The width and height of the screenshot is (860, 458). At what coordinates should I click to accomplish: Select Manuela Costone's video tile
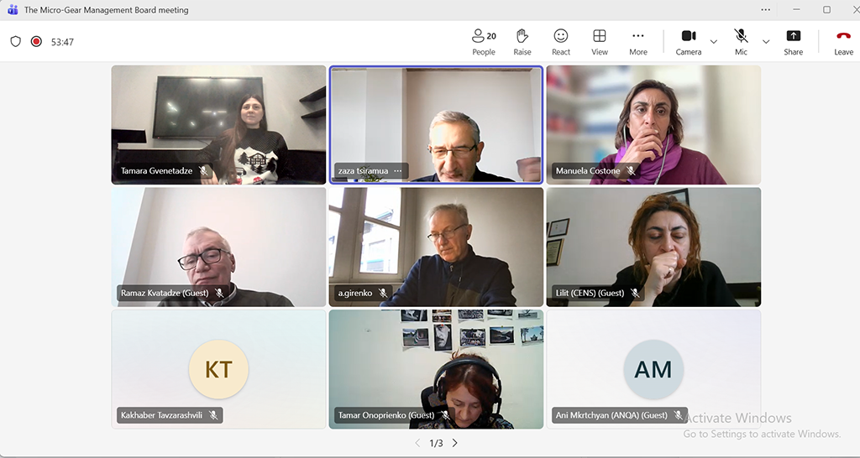click(653, 124)
